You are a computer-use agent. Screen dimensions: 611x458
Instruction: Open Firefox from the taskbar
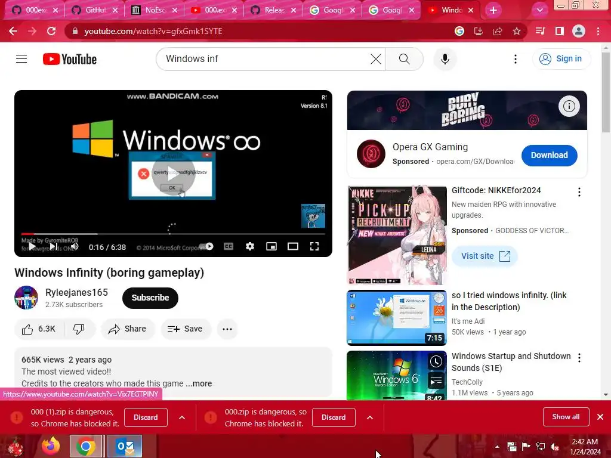[x=51, y=446]
